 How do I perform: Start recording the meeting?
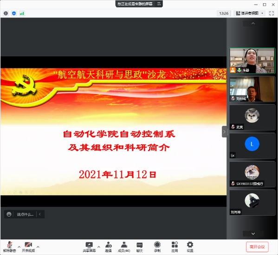pyautogui.click(x=157, y=247)
